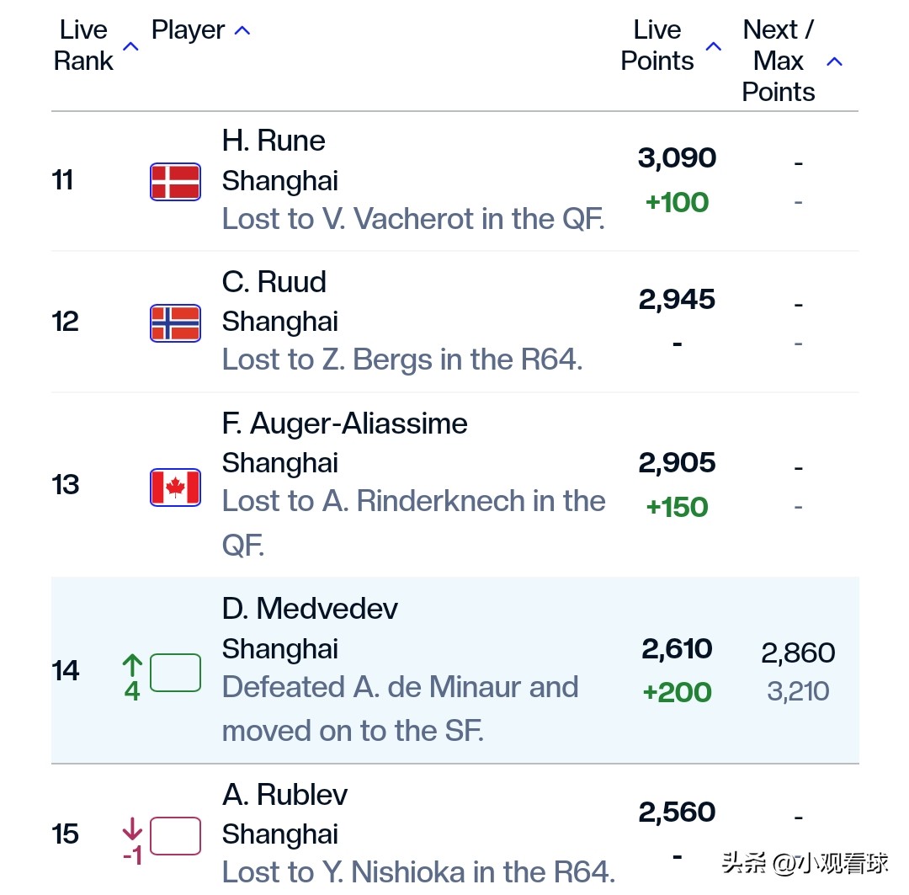
Task: Open D. Medvedev's player name link
Action: 310,608
